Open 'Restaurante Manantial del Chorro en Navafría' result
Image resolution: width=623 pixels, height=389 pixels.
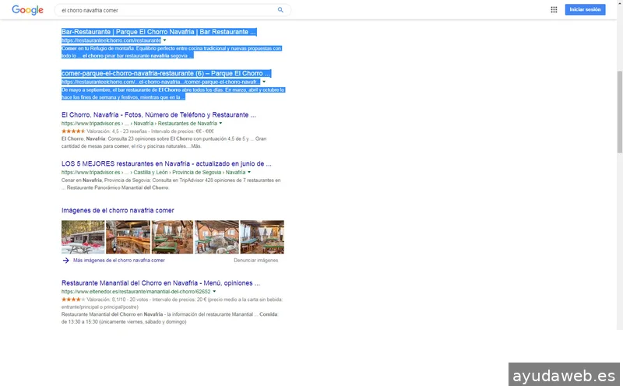160,283
